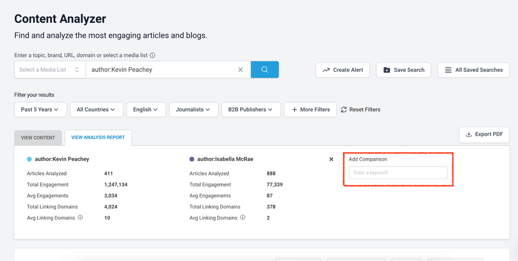
Task: Expand the English language filter
Action: click(x=146, y=109)
